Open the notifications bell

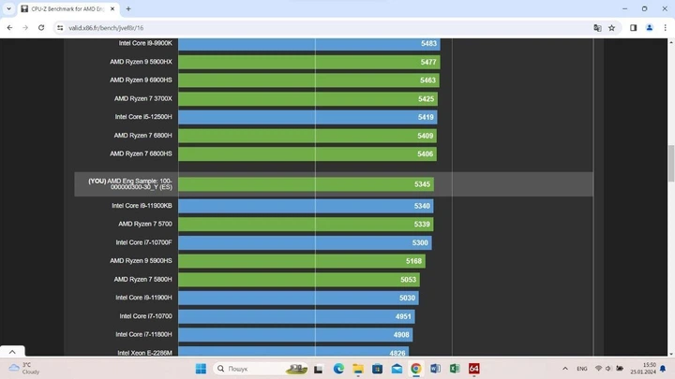(x=663, y=369)
